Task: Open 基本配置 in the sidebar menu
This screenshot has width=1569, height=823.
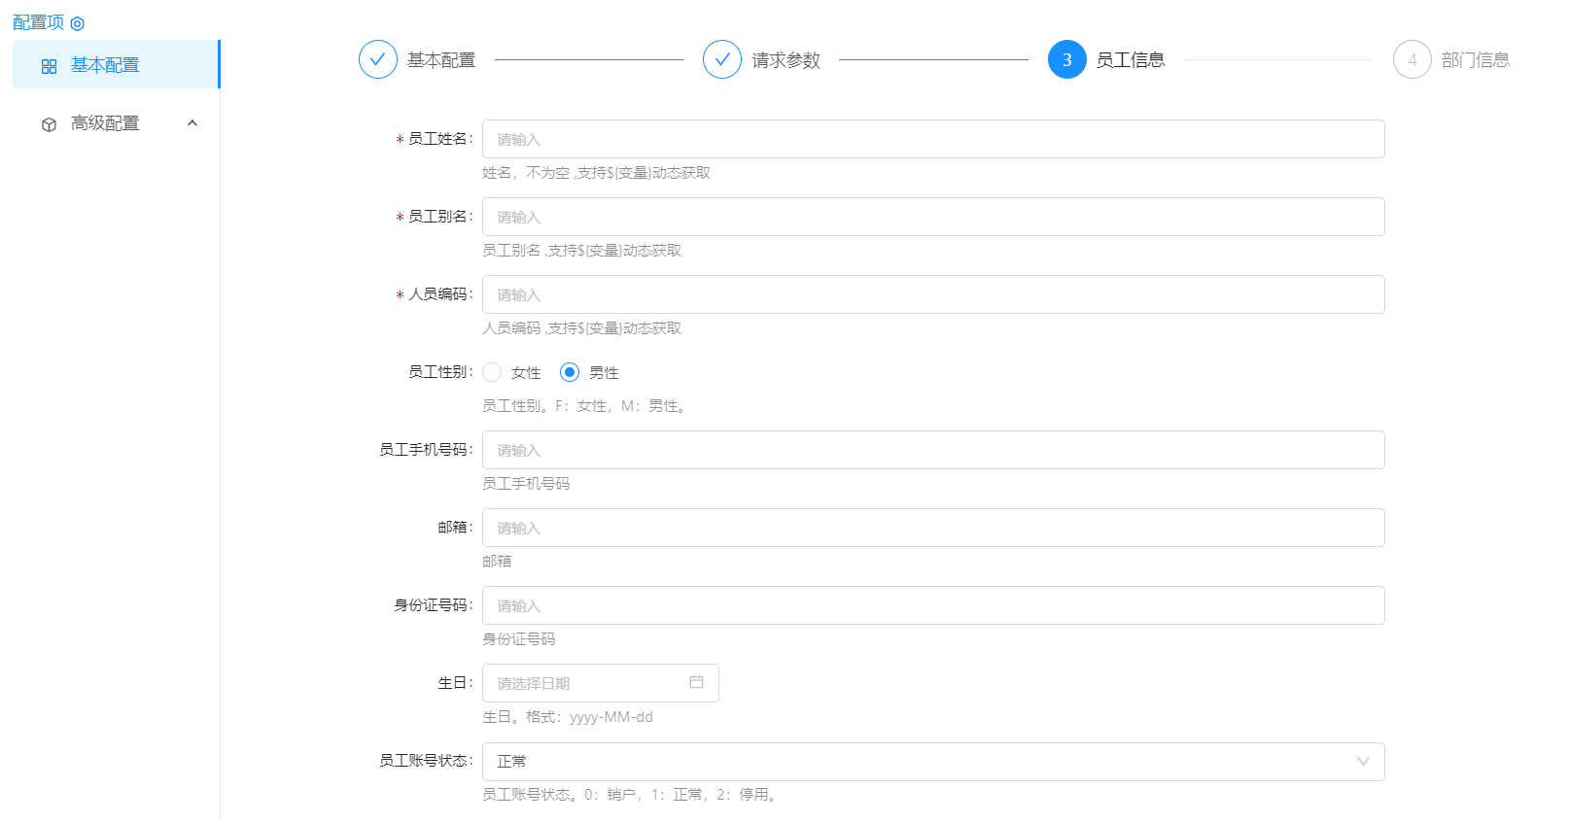Action: point(105,65)
